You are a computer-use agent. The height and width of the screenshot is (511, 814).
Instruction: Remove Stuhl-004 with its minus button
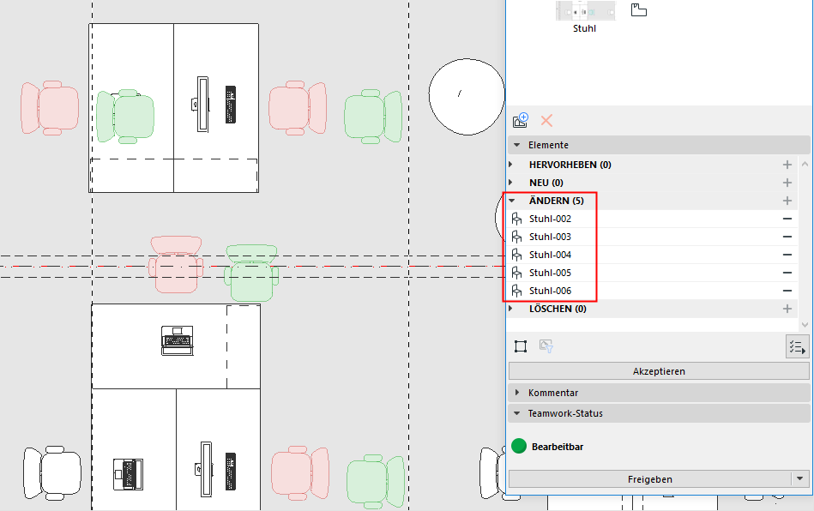[x=787, y=255]
